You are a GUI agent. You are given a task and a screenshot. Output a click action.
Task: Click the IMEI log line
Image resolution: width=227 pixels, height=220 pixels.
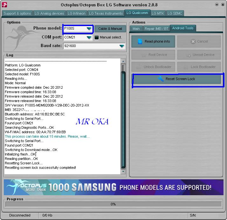25,110
